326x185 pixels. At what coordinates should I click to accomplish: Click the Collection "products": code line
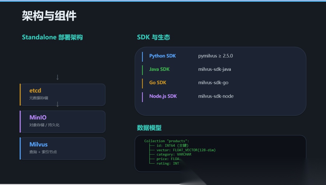167,141
